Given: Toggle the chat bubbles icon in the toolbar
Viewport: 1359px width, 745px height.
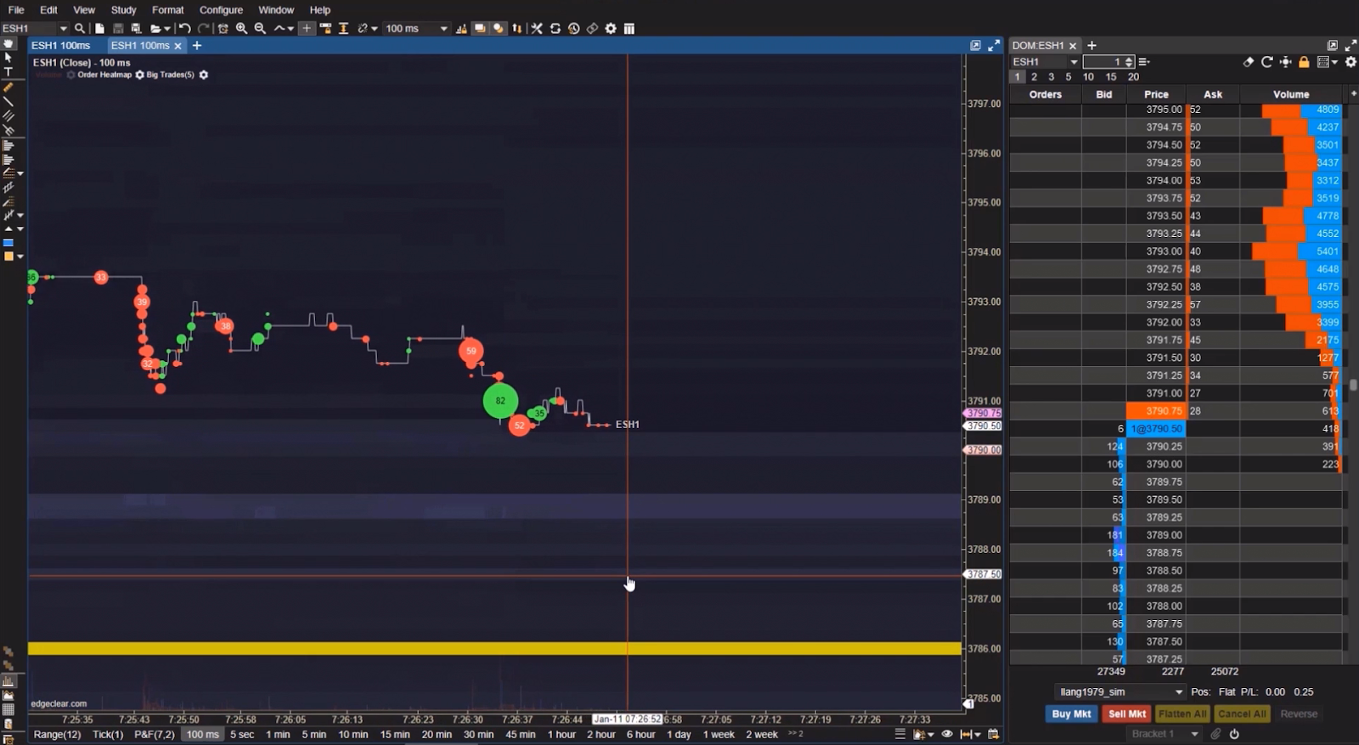Looking at the screenshot, I should click(480, 28).
